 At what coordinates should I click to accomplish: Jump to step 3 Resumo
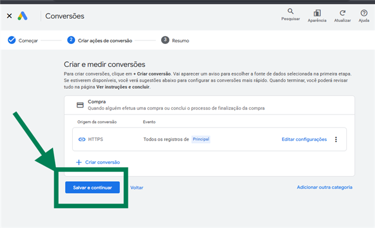pyautogui.click(x=175, y=40)
